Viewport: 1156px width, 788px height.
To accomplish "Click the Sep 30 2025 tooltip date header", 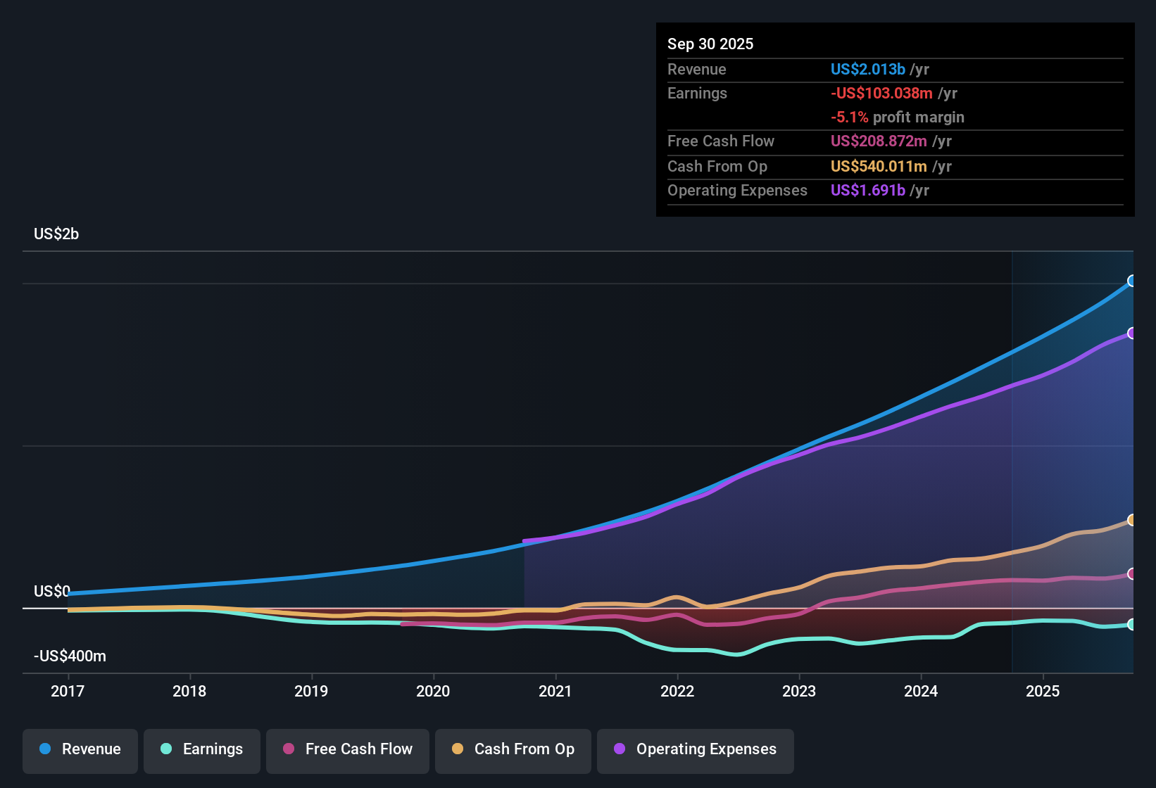I will point(710,44).
